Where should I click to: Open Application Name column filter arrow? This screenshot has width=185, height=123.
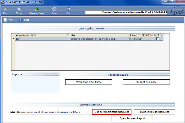pos(67,35)
